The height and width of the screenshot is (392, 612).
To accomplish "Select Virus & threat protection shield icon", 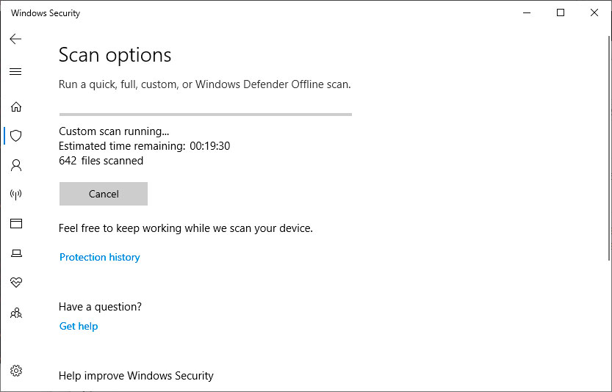I will coord(15,136).
